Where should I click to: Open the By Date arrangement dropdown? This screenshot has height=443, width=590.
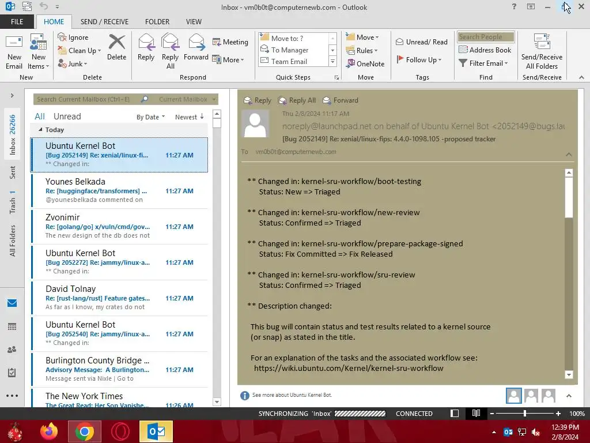[x=150, y=117]
